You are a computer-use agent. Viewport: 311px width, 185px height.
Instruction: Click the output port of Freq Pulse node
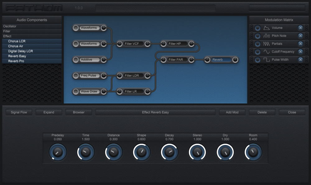[x=104, y=75]
